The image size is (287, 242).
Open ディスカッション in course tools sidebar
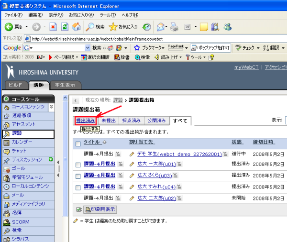click(28, 160)
